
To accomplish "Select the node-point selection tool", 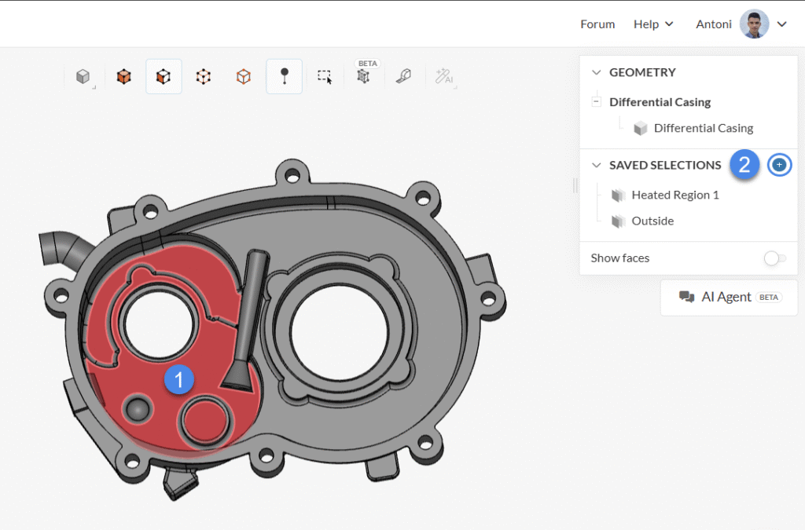I will pyautogui.click(x=204, y=76).
